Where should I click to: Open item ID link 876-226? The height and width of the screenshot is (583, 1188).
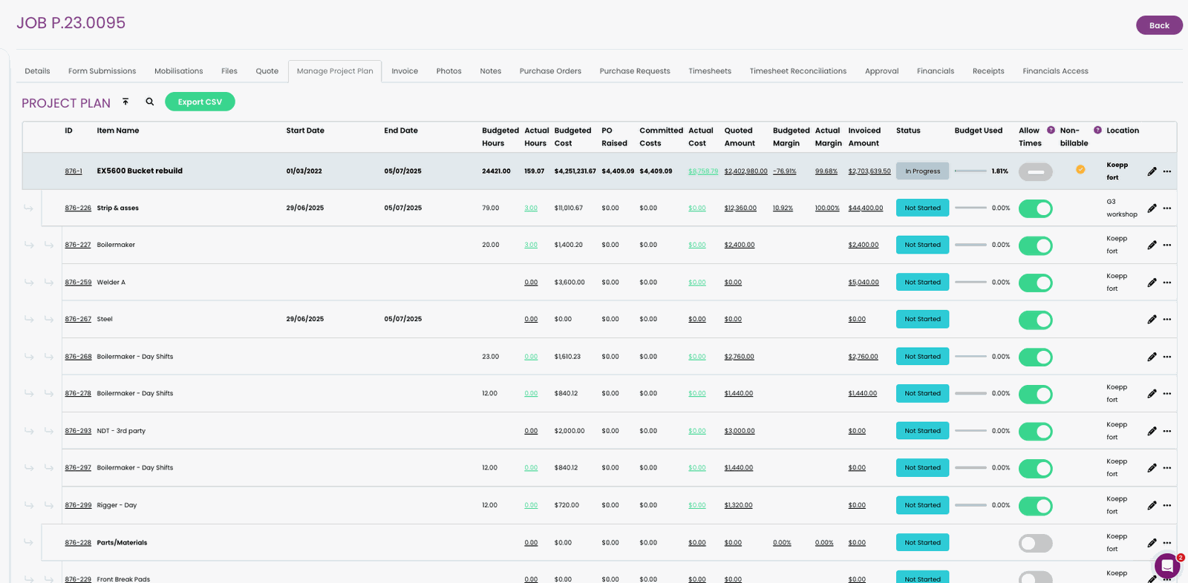78,208
